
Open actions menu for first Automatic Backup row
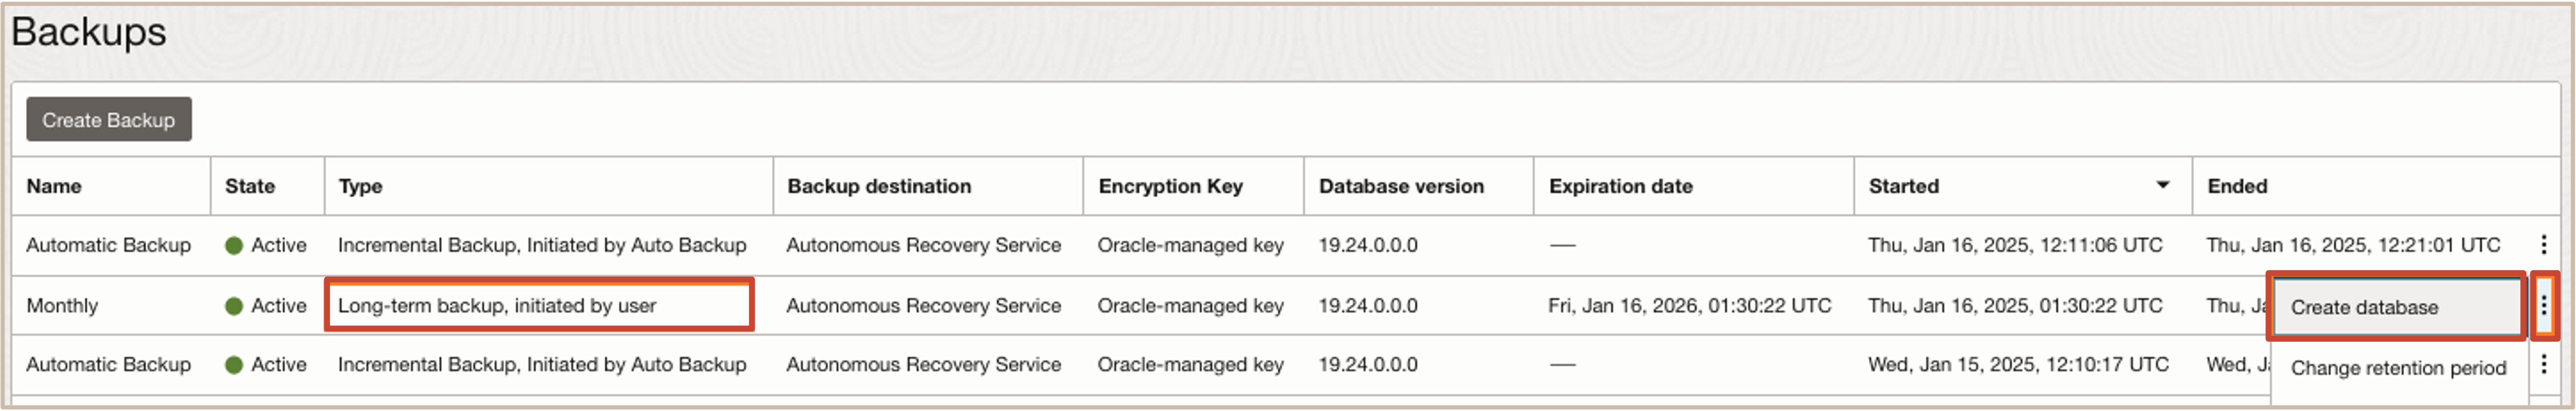click(x=2544, y=245)
